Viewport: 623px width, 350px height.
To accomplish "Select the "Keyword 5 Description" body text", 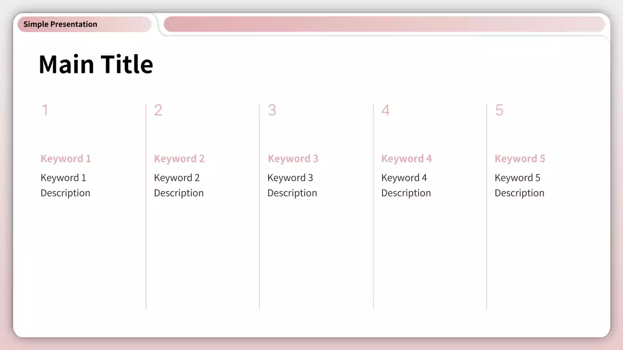I will (519, 185).
